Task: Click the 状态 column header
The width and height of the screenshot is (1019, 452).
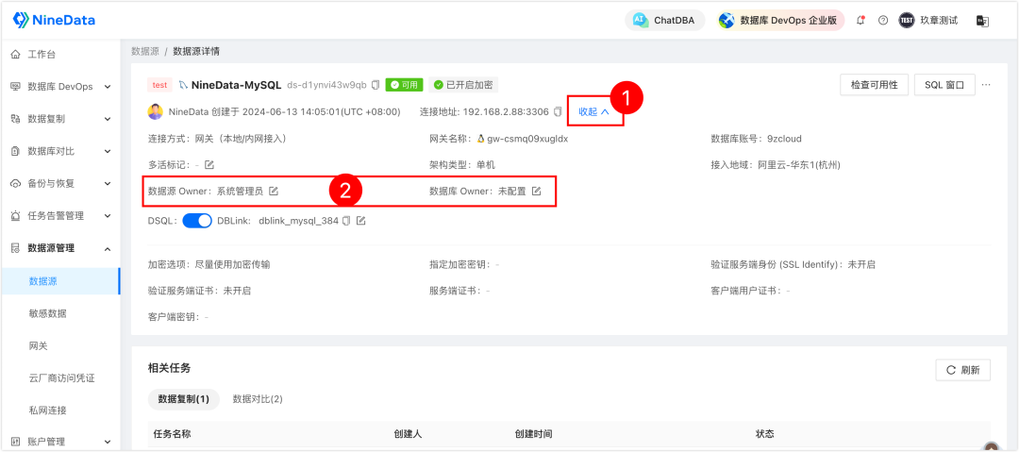Action: point(765,434)
